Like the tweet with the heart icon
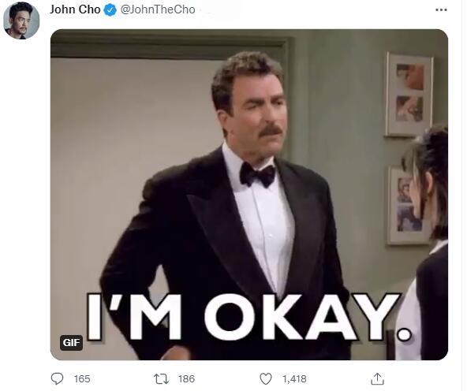Screen dimensions: 467x391 click(266, 379)
